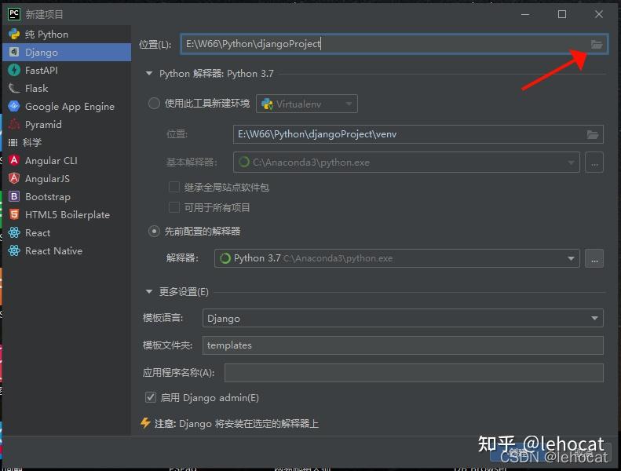
Task: Maximize the 新建项目 dialog window
Action: (x=562, y=14)
